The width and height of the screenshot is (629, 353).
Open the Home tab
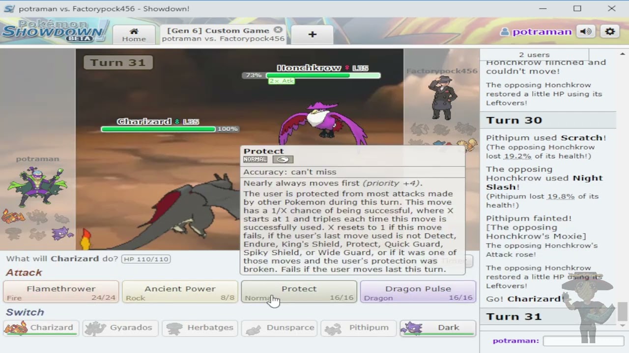coord(134,35)
